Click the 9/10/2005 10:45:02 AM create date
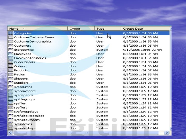The height and width of the screenshot is (139, 186). 142,50
